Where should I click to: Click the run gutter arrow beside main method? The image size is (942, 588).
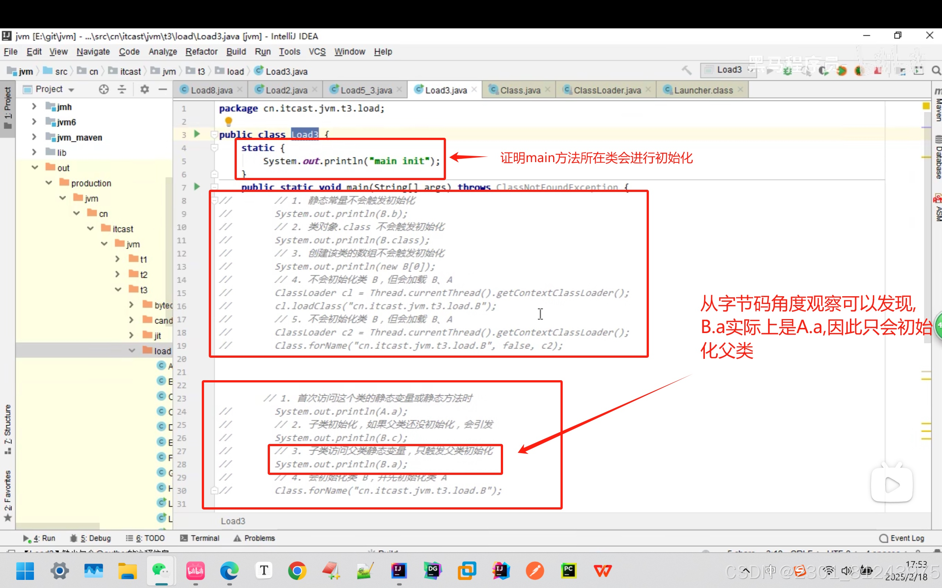click(x=197, y=187)
